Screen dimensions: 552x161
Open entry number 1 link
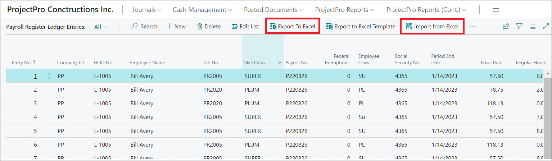point(35,76)
